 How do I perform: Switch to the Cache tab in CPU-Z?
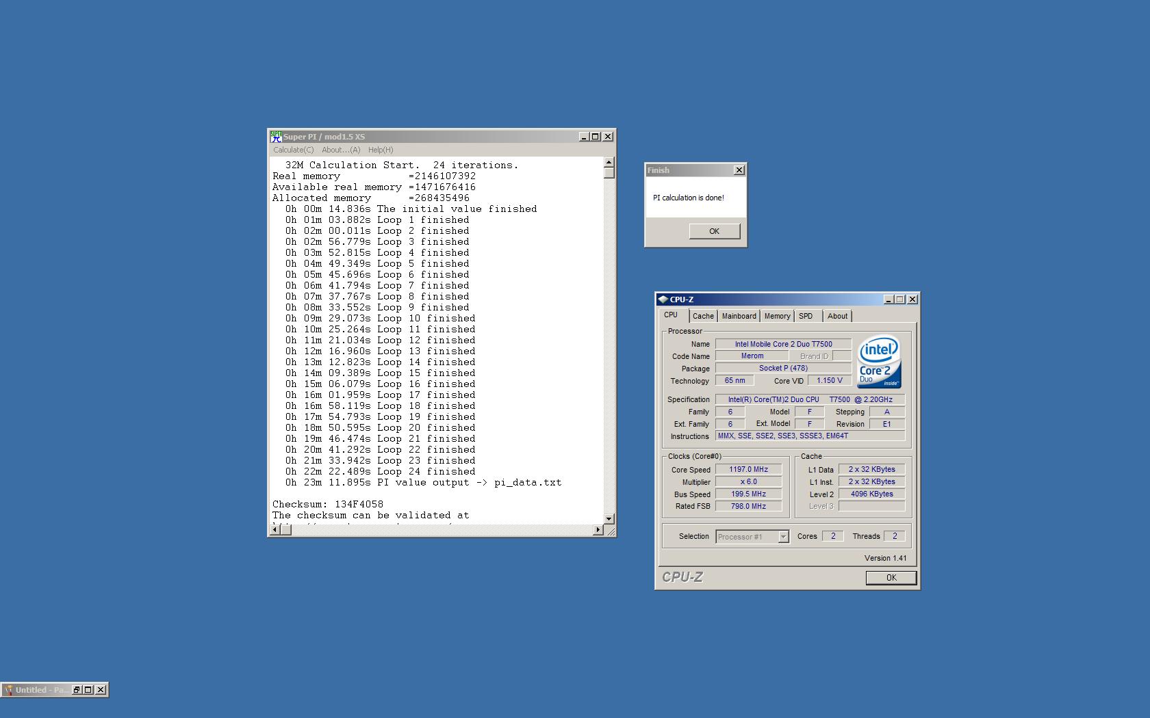[x=703, y=316]
